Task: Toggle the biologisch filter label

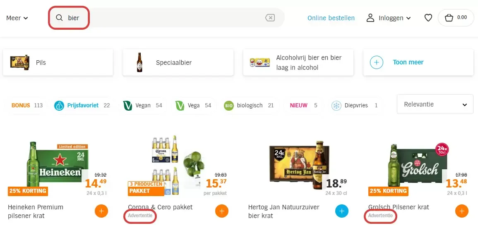Action: (x=250, y=106)
